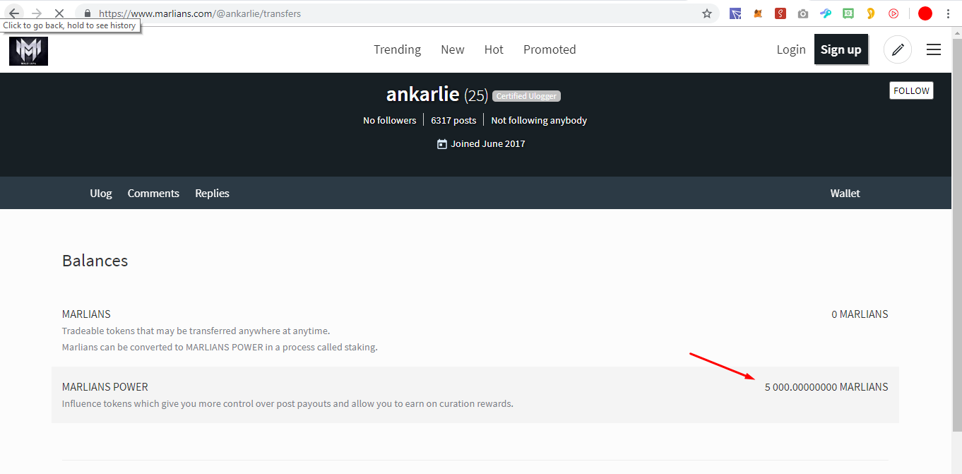Screen dimensions: 962x474
Task: Click the Joined June 2017 text
Action: click(488, 143)
